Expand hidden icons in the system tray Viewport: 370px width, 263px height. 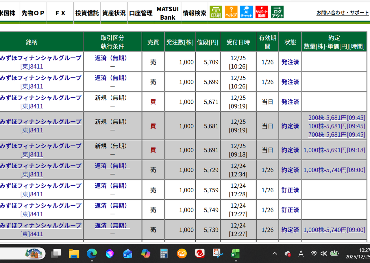coord(274,254)
